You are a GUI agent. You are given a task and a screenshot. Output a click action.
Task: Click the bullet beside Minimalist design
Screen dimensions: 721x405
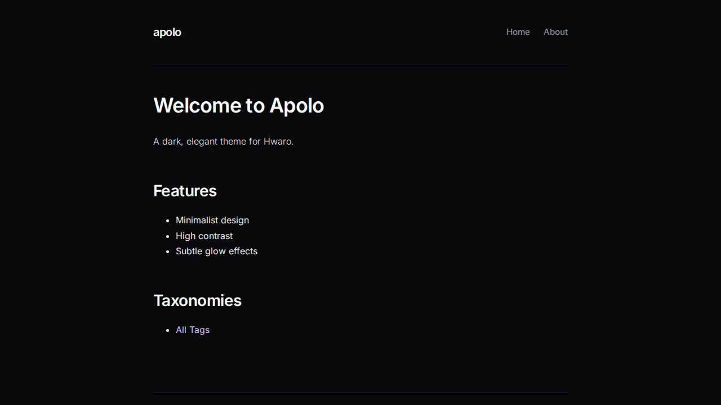tap(167, 220)
